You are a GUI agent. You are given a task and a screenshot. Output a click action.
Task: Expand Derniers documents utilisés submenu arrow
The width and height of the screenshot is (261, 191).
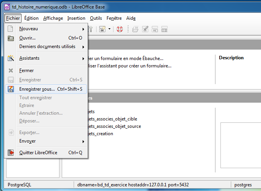click(83, 47)
